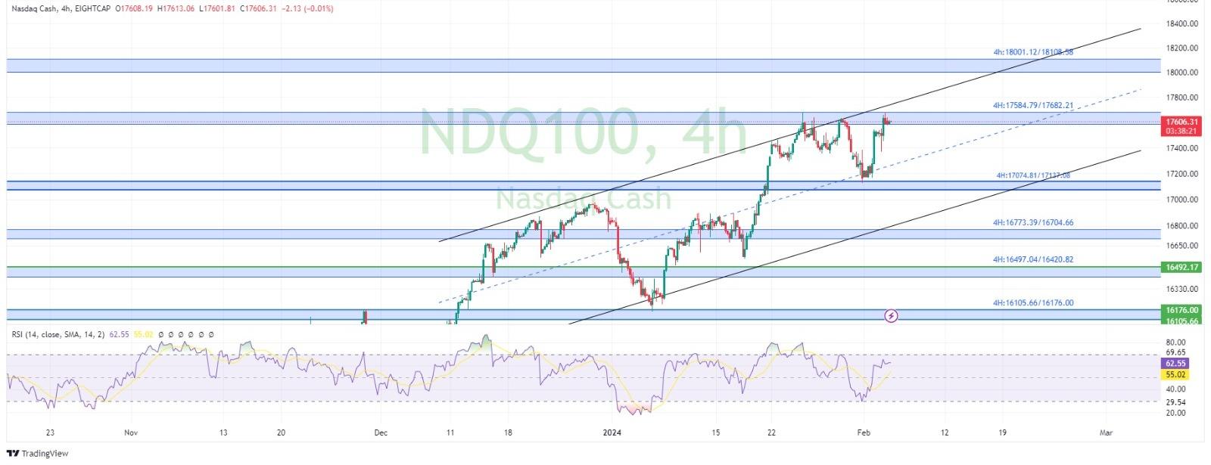This screenshot has width=1211, height=465.
Task: Click the 18000.00 price scale label
Action: (1182, 73)
